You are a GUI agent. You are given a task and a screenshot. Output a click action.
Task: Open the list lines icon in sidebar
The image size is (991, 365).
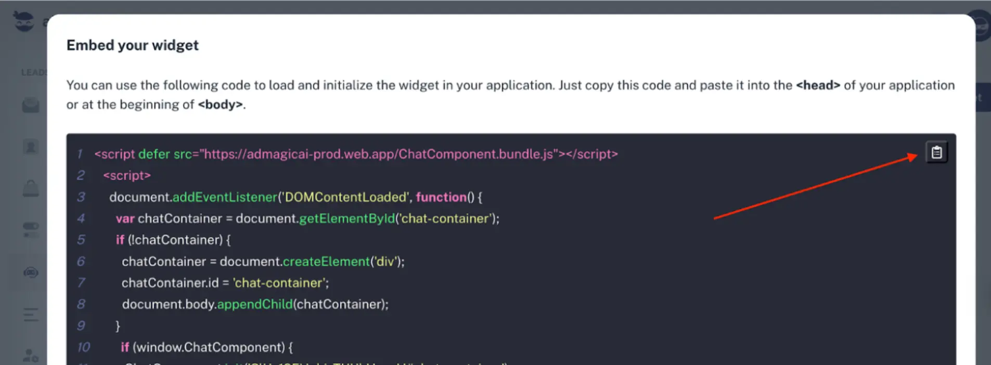pos(31,315)
